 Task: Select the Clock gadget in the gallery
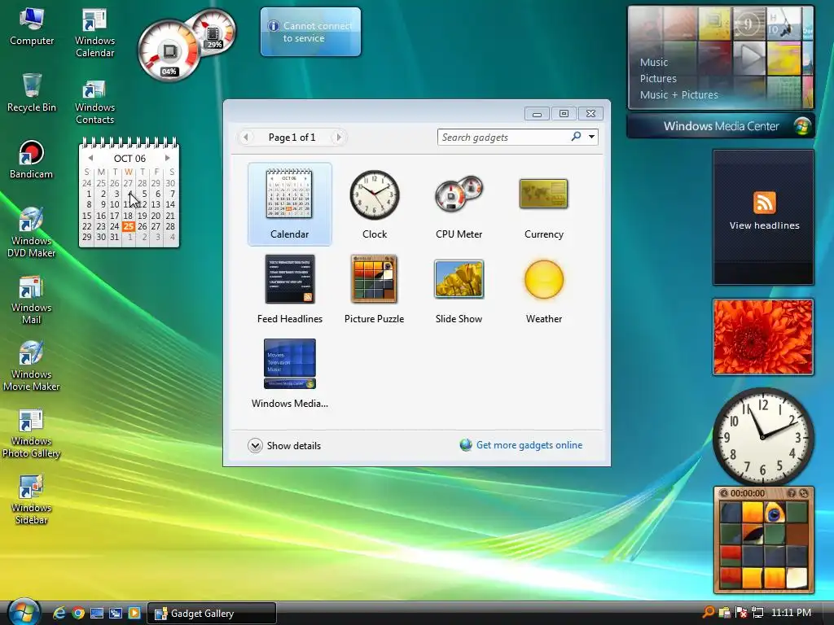pyautogui.click(x=375, y=203)
